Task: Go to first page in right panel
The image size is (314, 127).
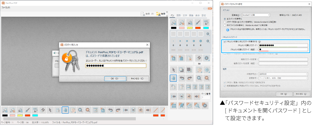Action: coord(174,96)
